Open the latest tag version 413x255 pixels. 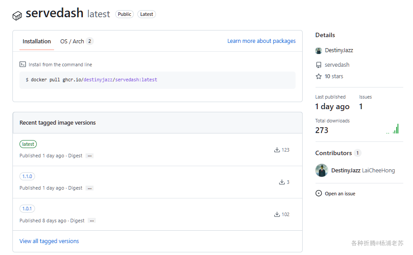pos(28,144)
